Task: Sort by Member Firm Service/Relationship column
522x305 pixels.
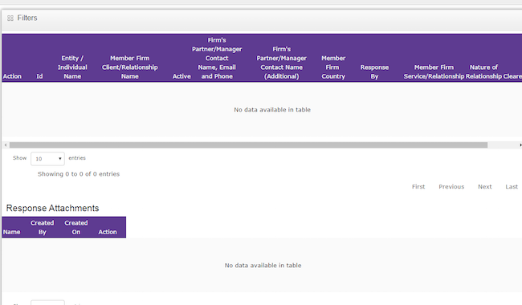Action: pyautogui.click(x=434, y=71)
